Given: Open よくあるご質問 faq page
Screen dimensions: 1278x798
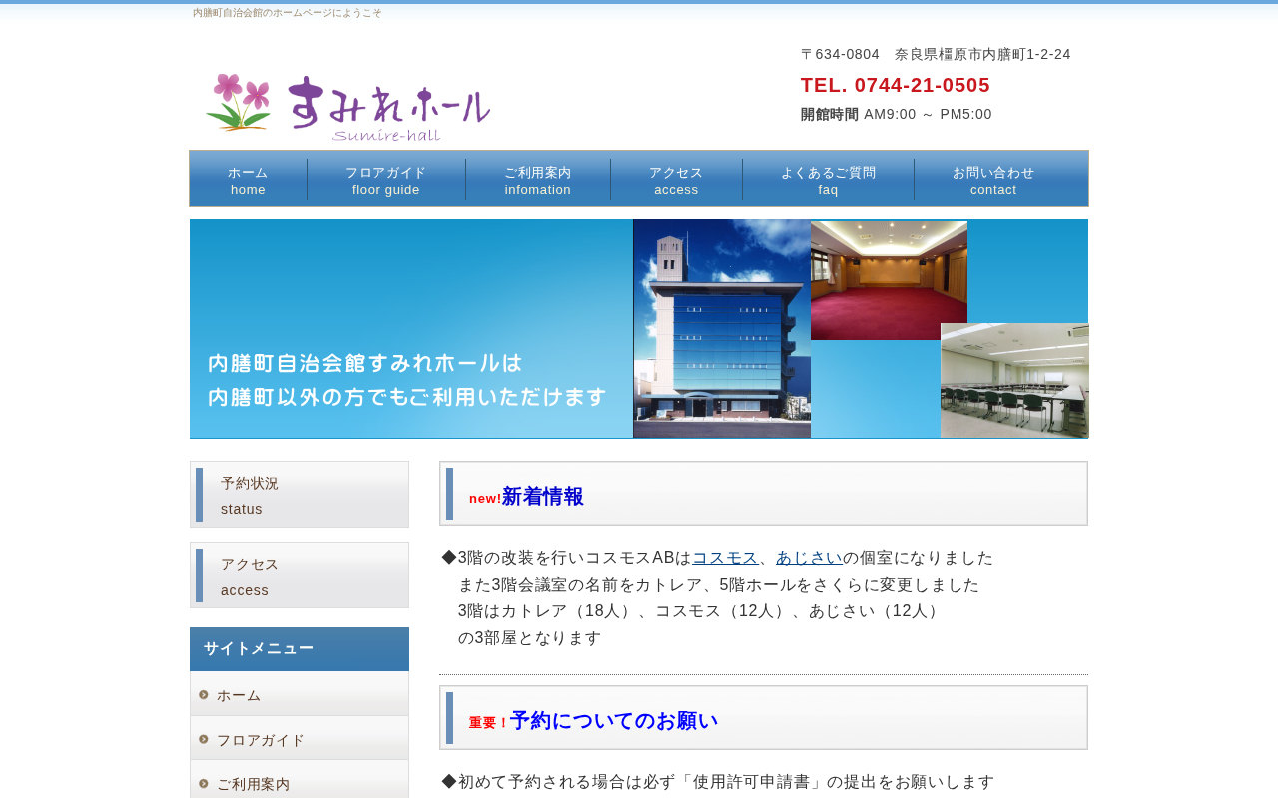Looking at the screenshot, I should (828, 180).
